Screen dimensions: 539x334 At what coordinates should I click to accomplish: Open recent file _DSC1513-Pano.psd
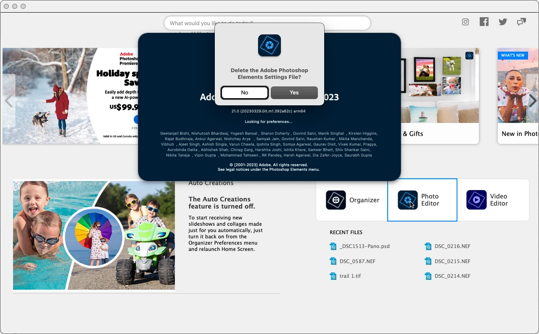coord(365,246)
